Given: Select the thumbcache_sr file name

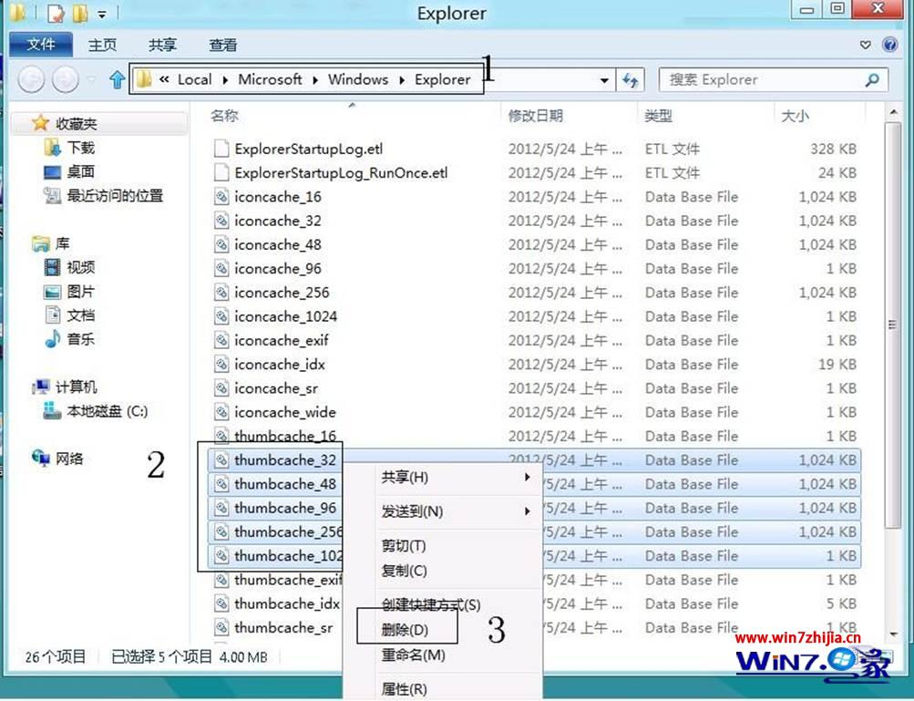Looking at the screenshot, I should [283, 627].
